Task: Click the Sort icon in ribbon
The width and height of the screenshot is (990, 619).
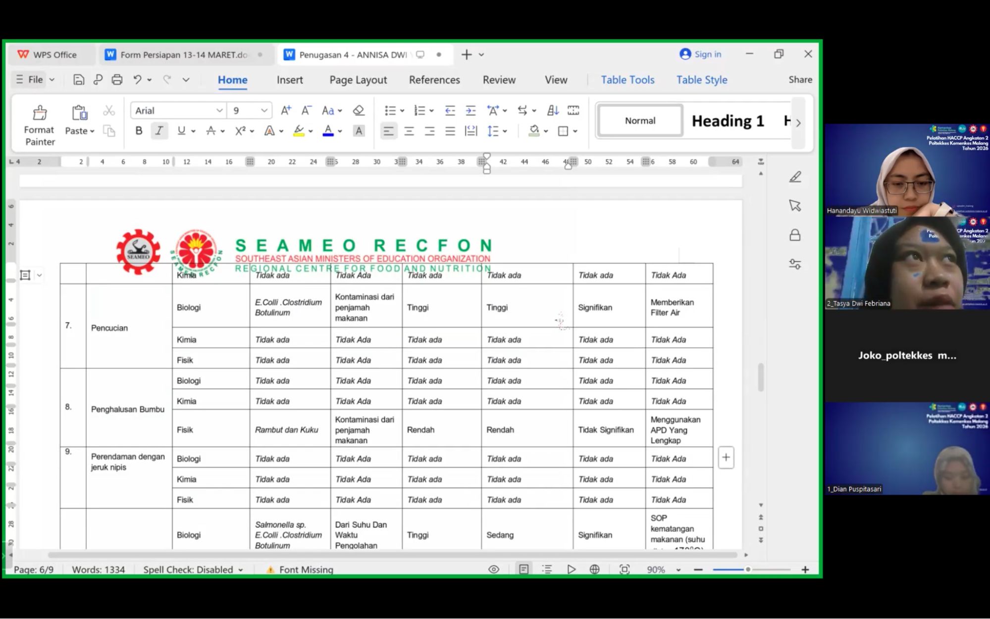Action: [553, 110]
